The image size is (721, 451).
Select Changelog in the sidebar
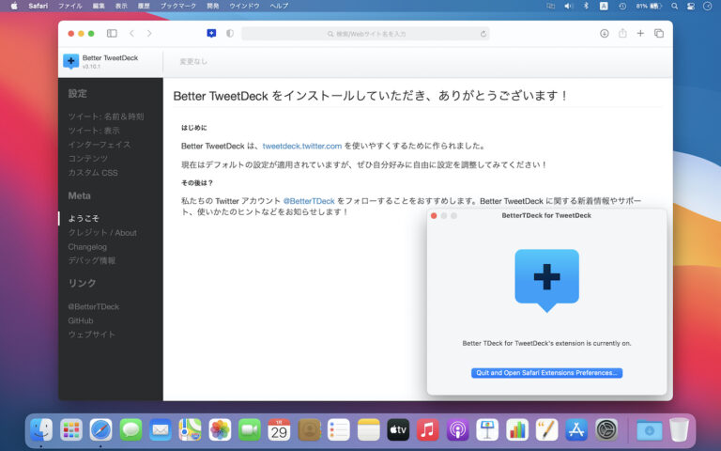click(87, 246)
